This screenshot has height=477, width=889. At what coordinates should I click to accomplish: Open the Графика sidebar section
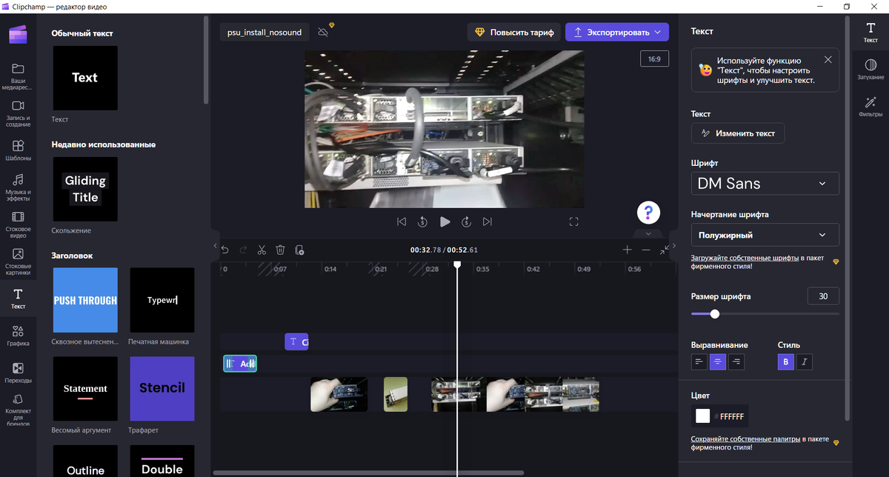(x=18, y=336)
